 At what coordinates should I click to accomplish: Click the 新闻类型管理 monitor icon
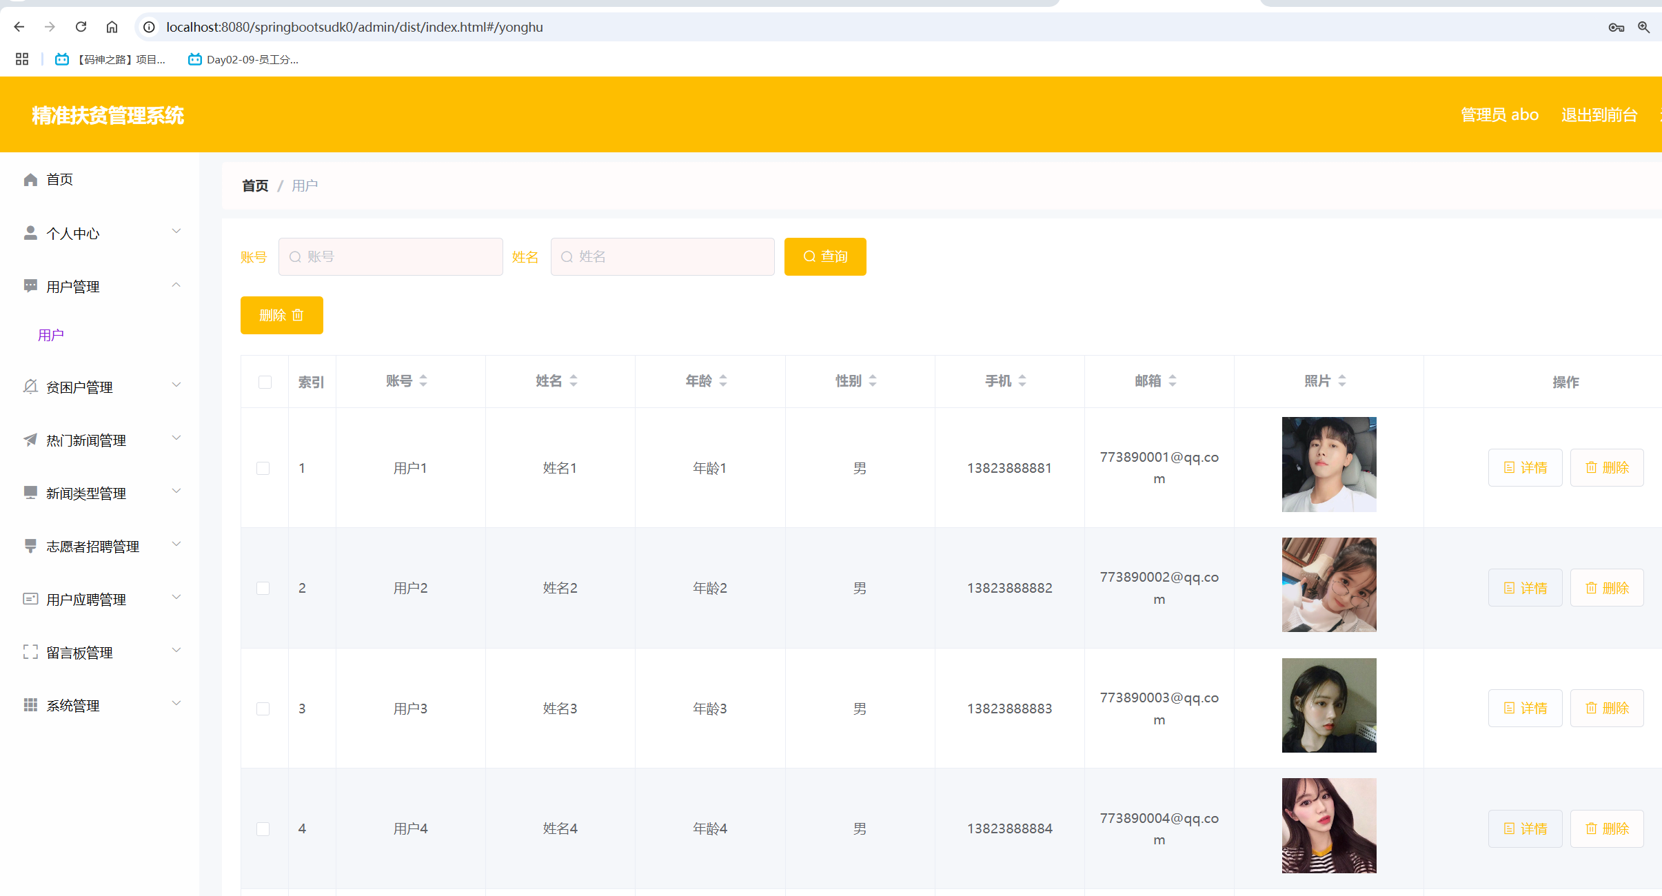tap(30, 493)
